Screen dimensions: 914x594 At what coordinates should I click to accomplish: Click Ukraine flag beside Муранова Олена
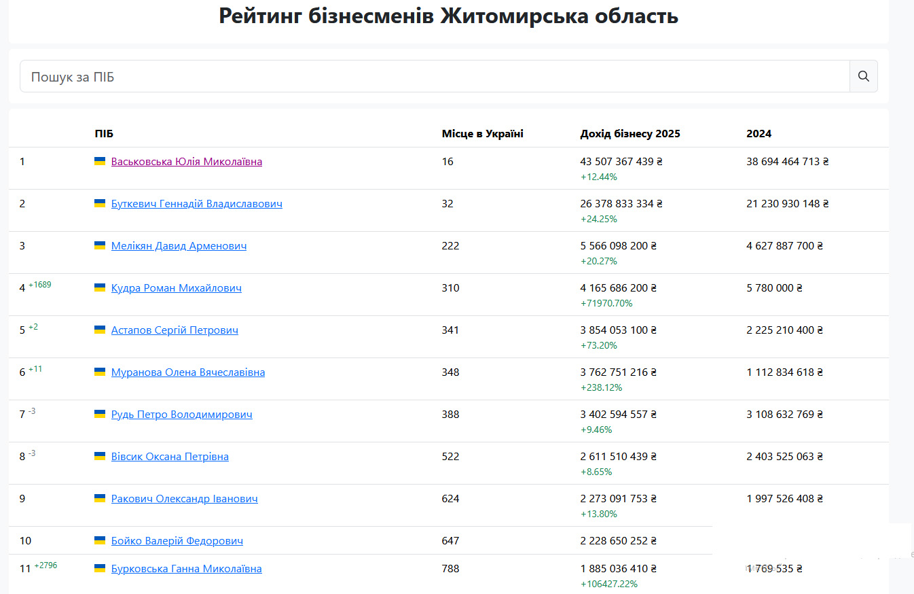(x=100, y=372)
